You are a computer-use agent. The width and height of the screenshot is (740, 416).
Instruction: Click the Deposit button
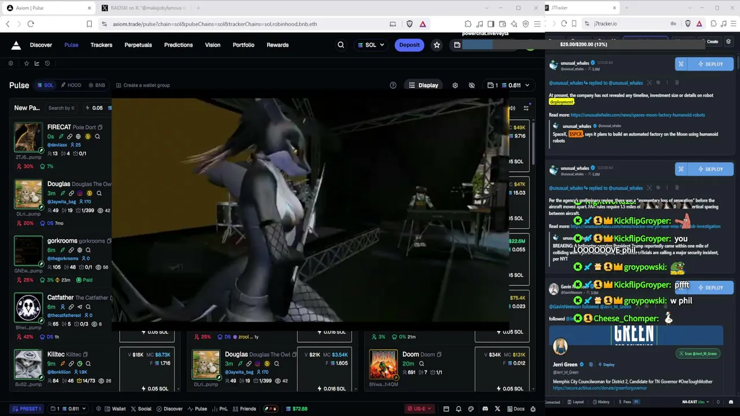click(409, 45)
